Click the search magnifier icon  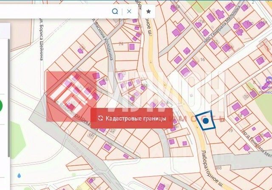click(115, 12)
